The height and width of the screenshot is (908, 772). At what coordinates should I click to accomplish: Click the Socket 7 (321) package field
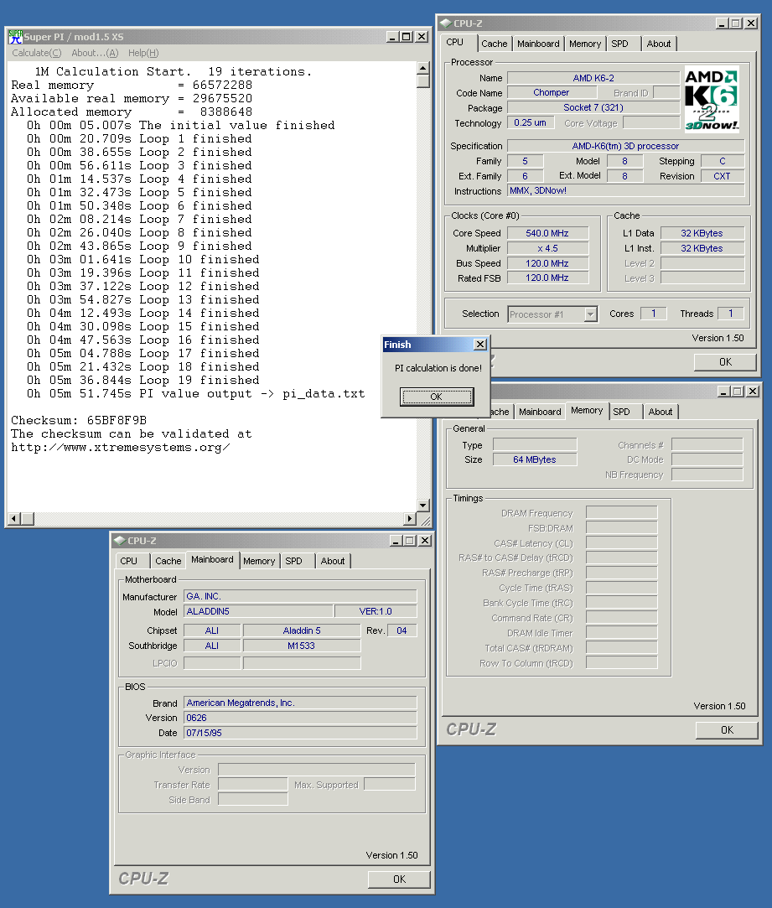coord(593,107)
